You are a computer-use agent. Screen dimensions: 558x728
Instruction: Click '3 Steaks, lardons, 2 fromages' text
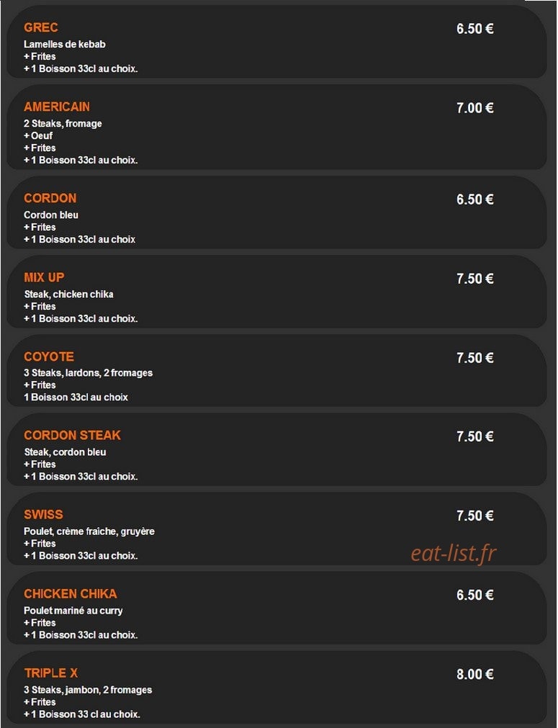[x=89, y=373]
